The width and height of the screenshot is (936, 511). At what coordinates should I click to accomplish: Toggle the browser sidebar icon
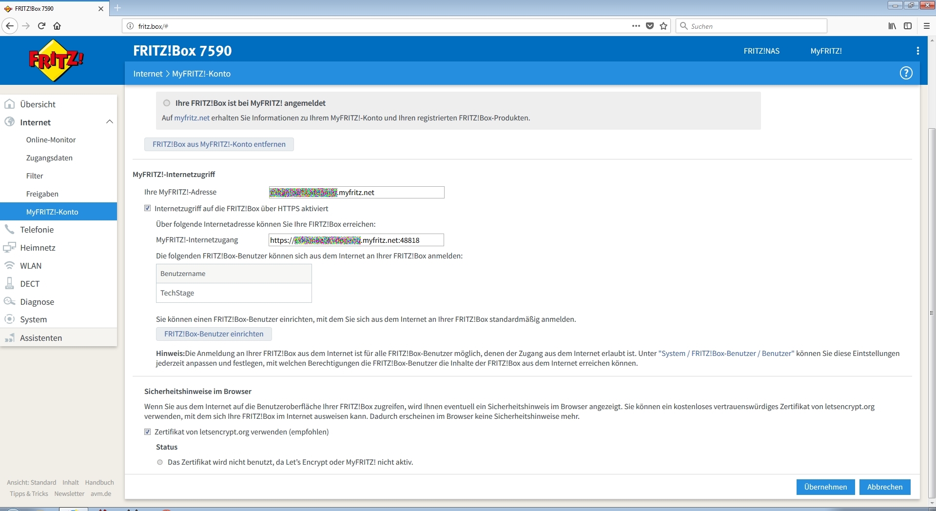pyautogui.click(x=908, y=26)
